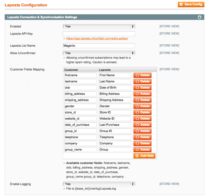Edit the Group Laposta field
209x196 pixels.
115,150
